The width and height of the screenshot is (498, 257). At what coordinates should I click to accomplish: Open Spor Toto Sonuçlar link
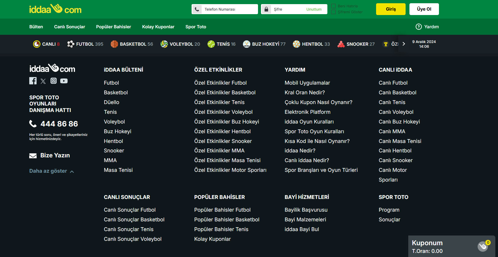coord(389,220)
